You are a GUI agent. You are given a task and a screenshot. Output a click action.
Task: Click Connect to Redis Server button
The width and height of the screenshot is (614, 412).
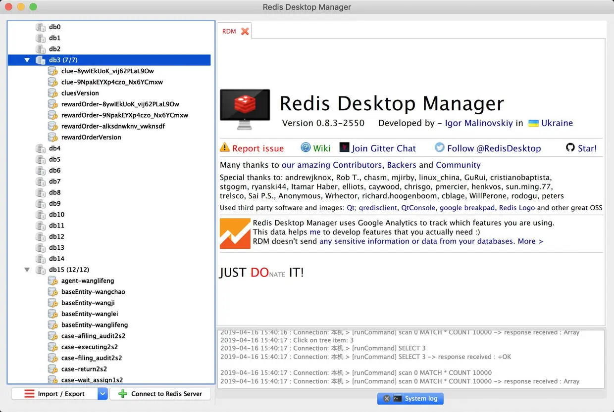[x=160, y=394]
